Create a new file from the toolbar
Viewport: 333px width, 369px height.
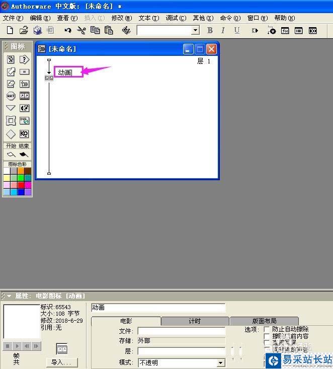pyautogui.click(x=10, y=30)
